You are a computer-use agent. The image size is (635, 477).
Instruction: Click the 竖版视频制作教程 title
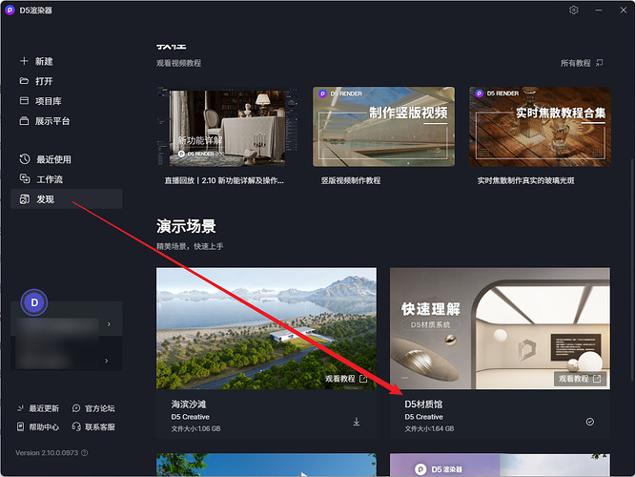(x=351, y=180)
